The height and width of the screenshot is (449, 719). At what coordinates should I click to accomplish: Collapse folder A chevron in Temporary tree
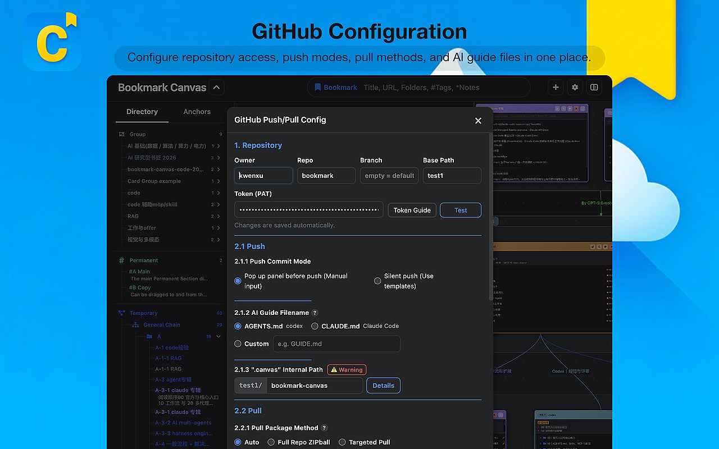[219, 337]
